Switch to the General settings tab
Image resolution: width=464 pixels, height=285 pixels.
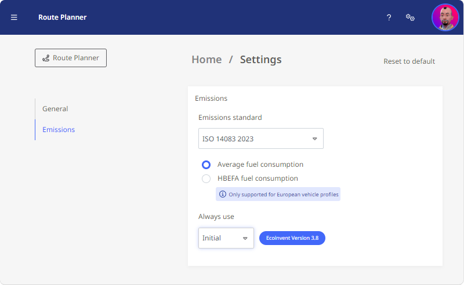click(x=55, y=109)
